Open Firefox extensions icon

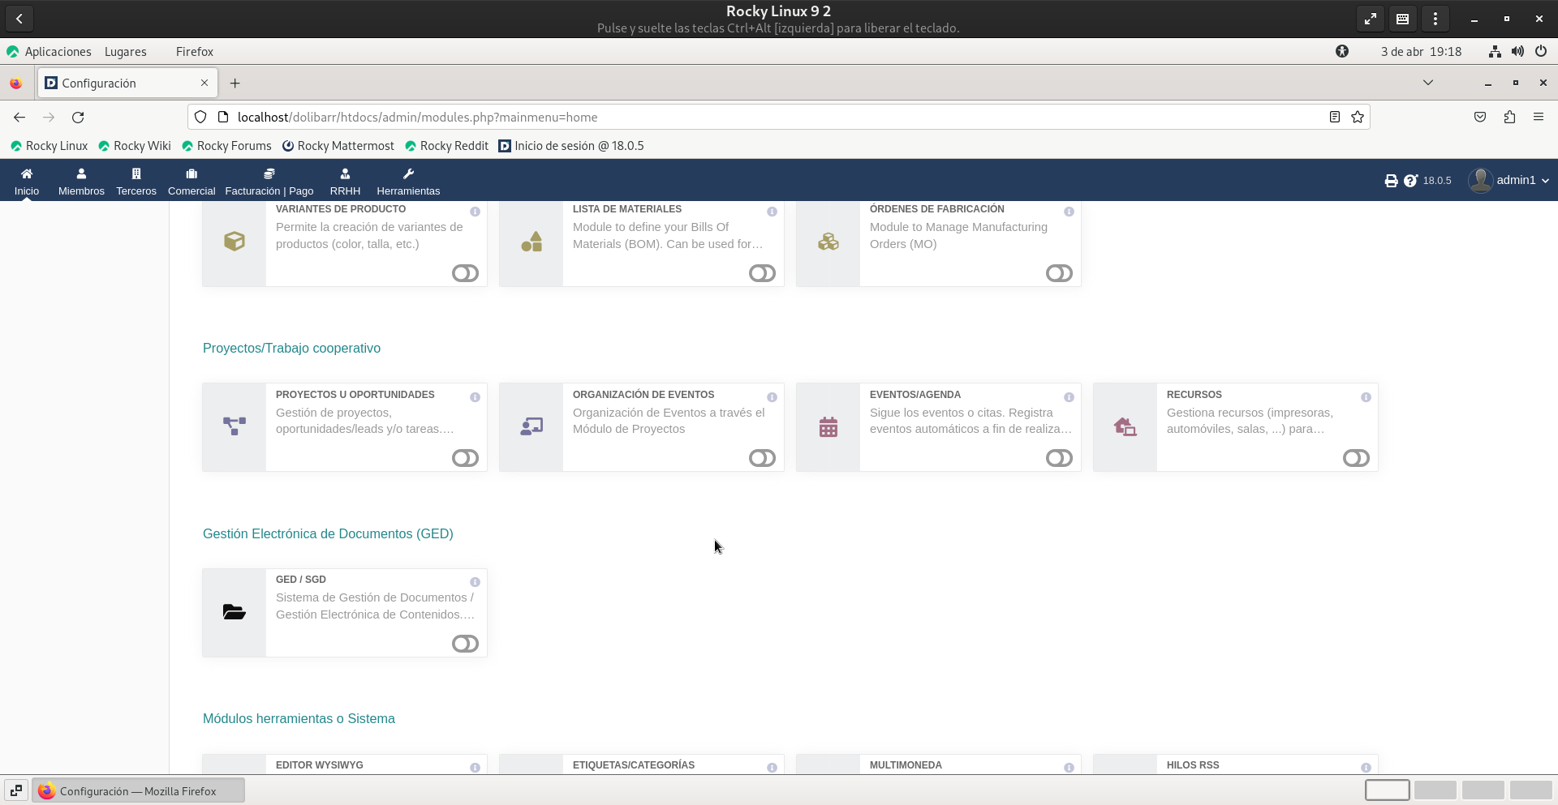[1509, 118]
